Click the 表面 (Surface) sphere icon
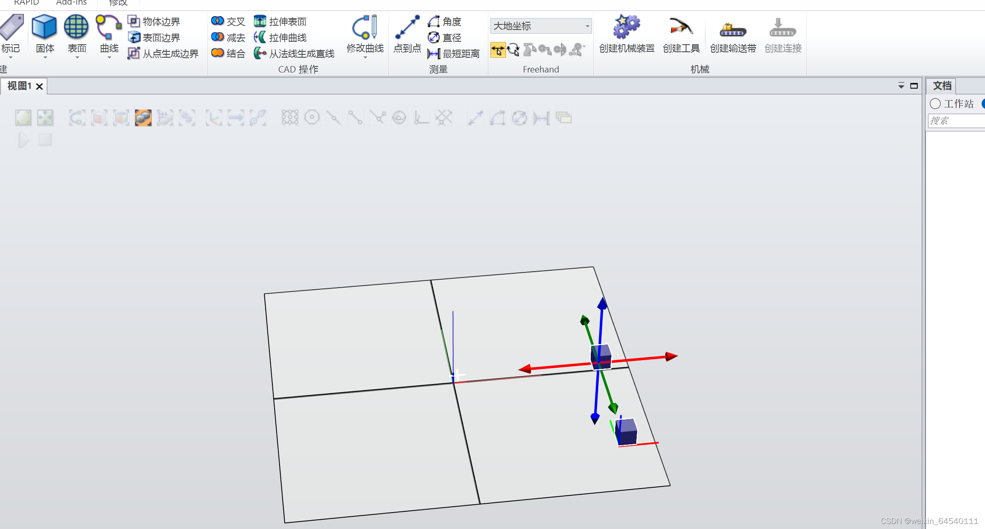985x529 pixels. point(76,27)
